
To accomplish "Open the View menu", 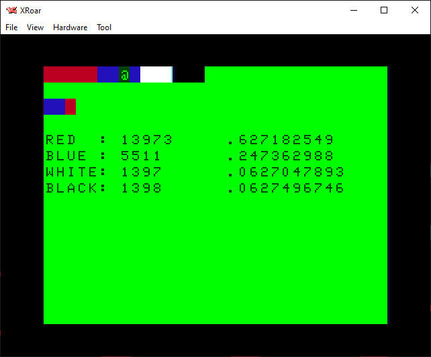I will [35, 28].
